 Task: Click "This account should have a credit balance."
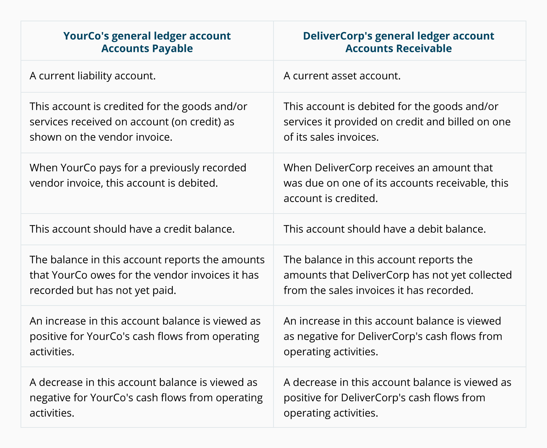132,229
